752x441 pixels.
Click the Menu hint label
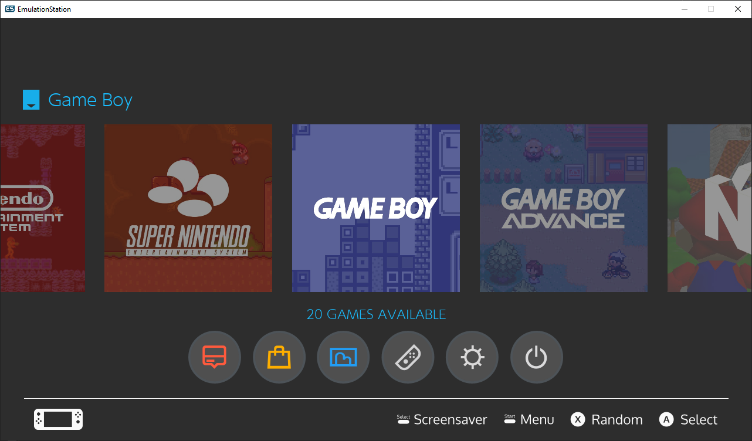coord(537,420)
